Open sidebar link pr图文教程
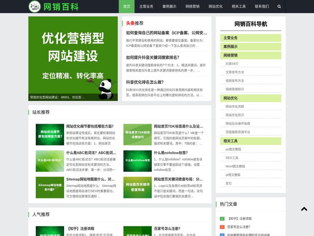Screen dimensions: 314x236 pos(233,175)
